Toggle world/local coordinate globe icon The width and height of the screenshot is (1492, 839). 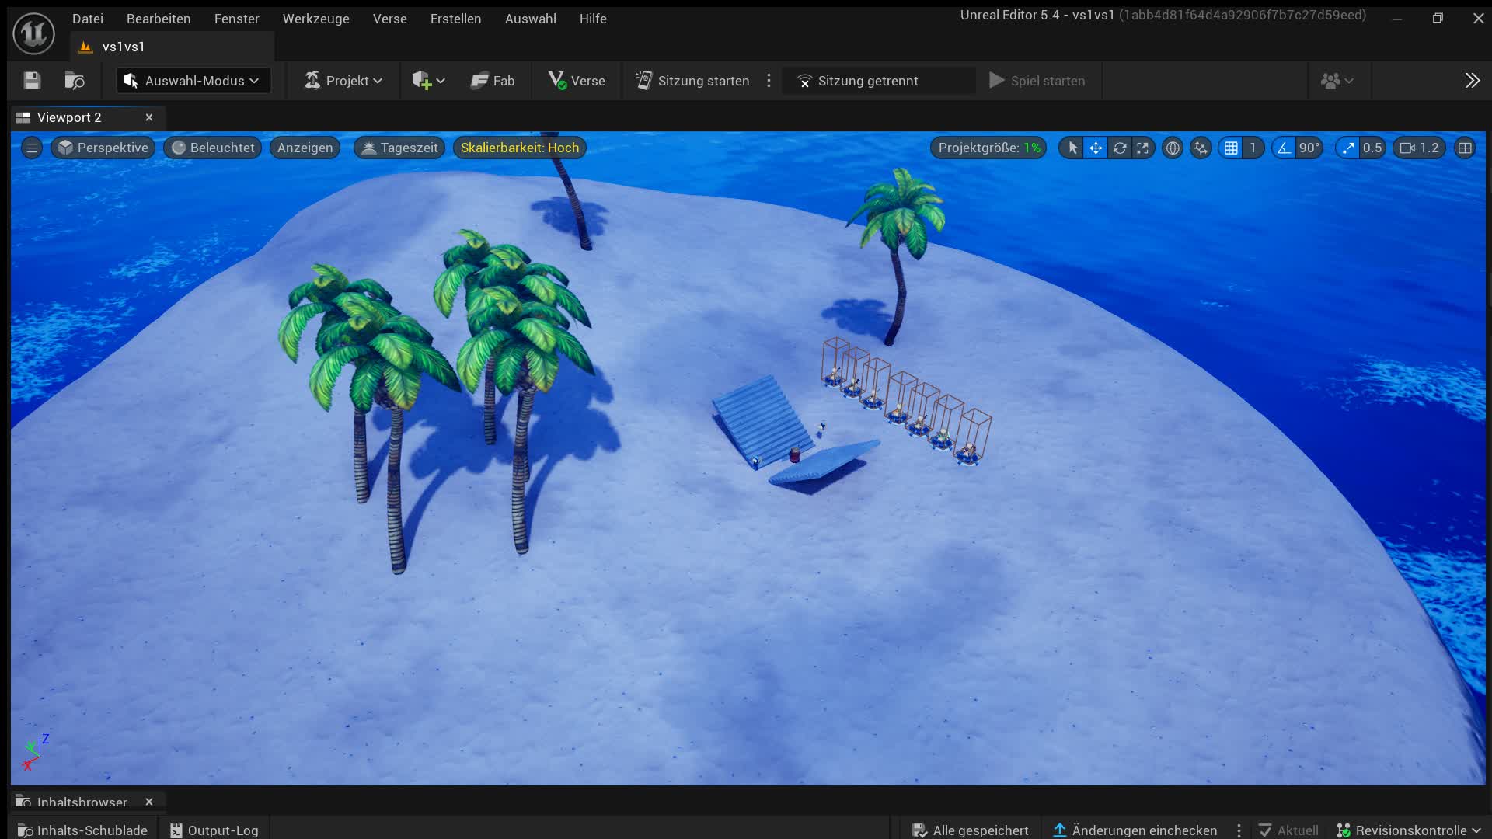pyautogui.click(x=1173, y=148)
